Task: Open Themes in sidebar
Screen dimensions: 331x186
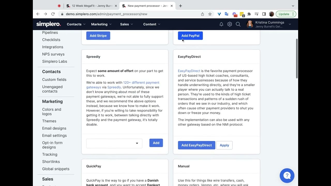Action: (x=49, y=121)
